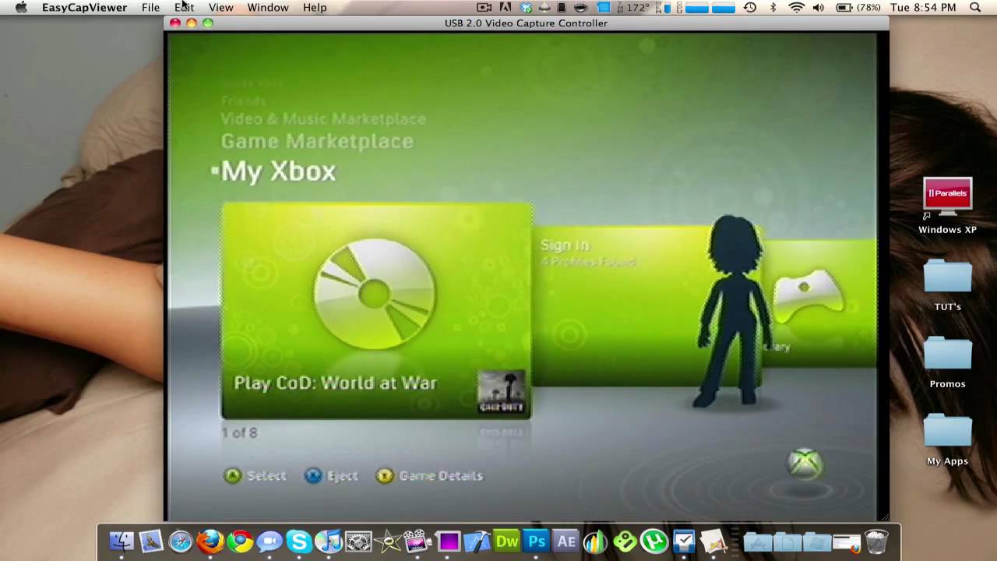Select Video & Music Marketplace channel

[x=323, y=119]
